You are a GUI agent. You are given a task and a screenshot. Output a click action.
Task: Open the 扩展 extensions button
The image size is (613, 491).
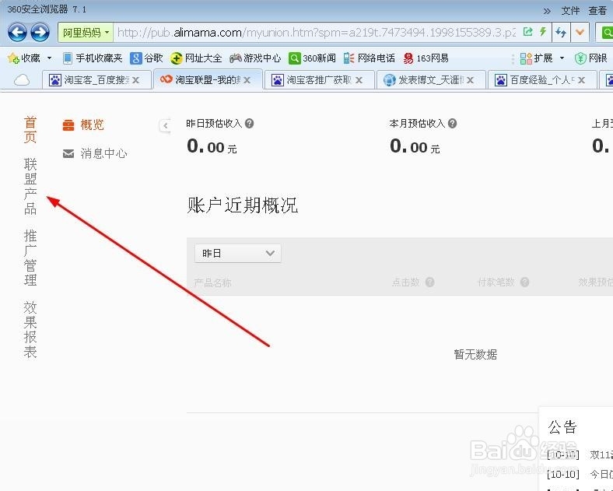coord(537,58)
